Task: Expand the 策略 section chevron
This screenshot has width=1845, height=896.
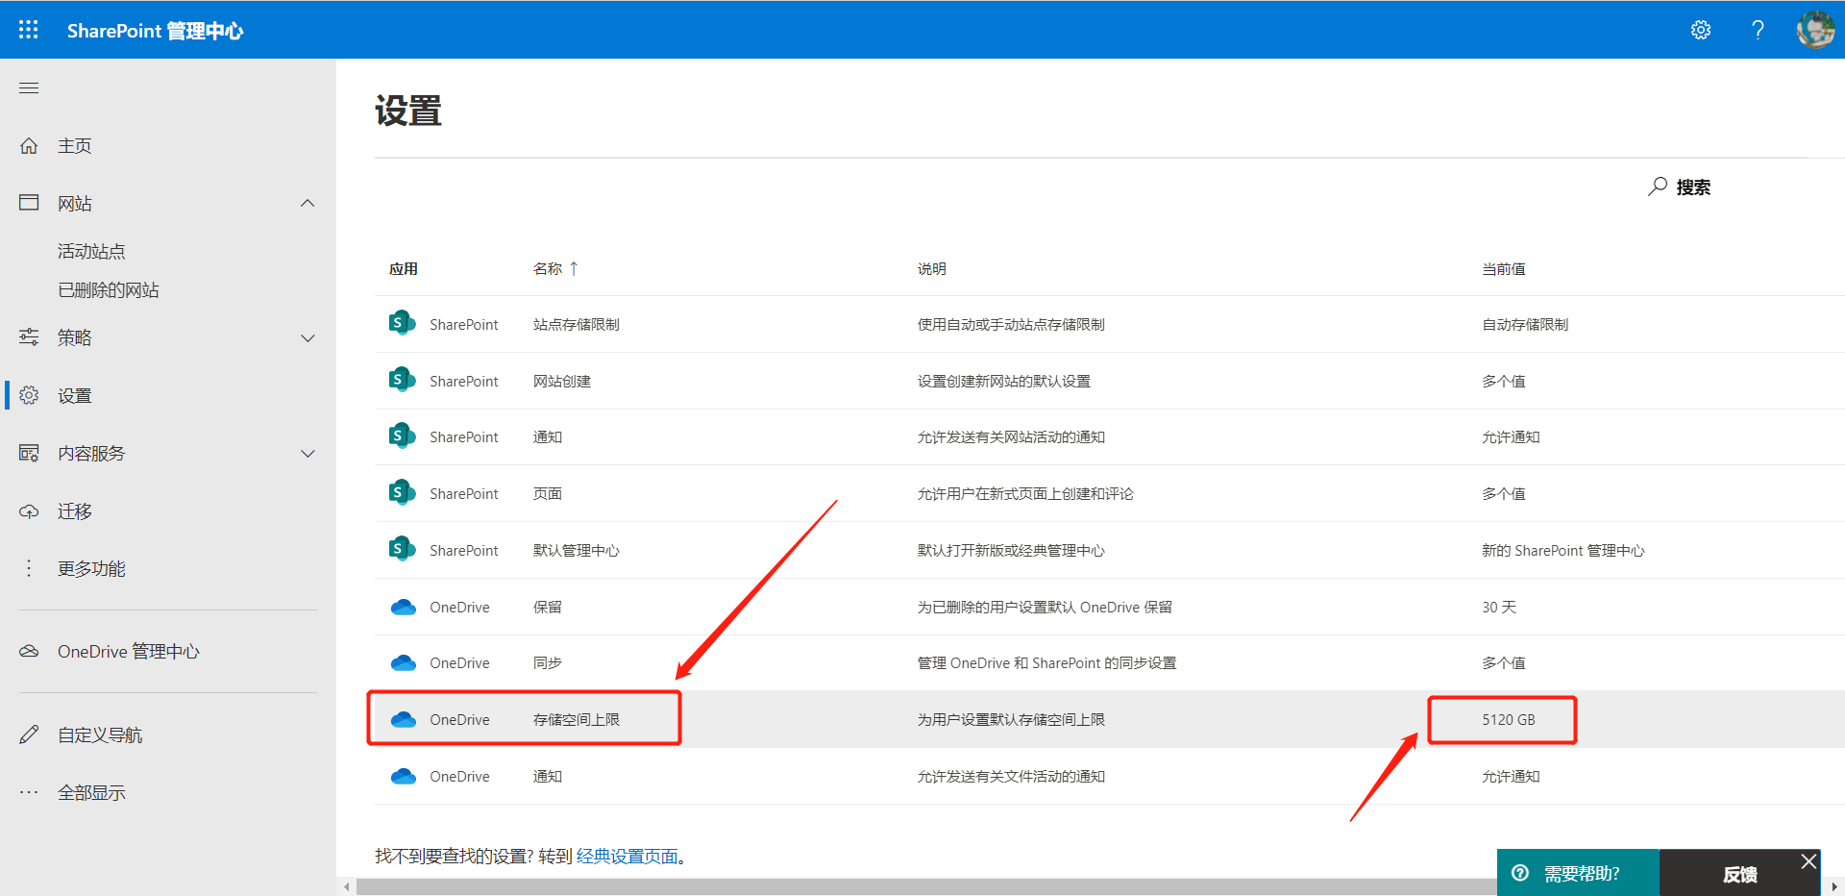Action: pyautogui.click(x=307, y=337)
